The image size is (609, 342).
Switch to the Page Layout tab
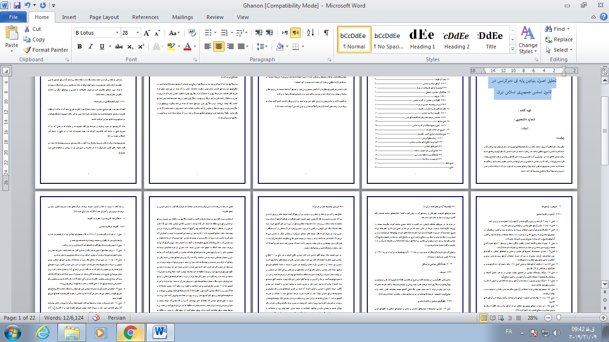pyautogui.click(x=104, y=17)
